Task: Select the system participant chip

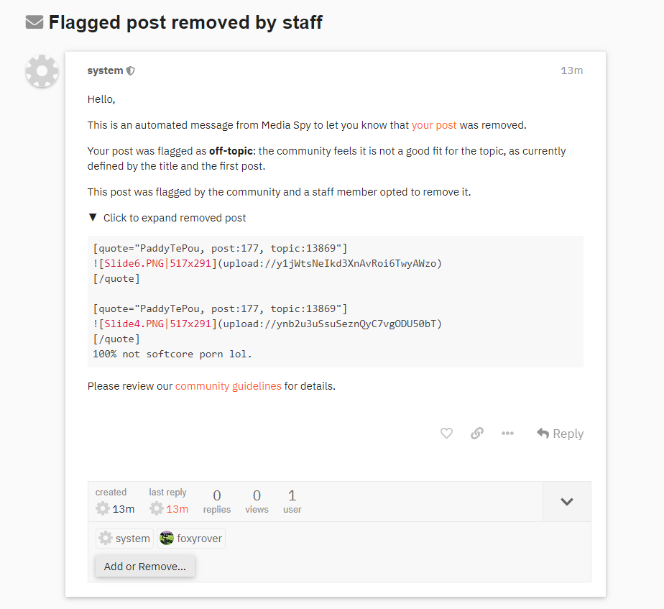Action: click(125, 539)
